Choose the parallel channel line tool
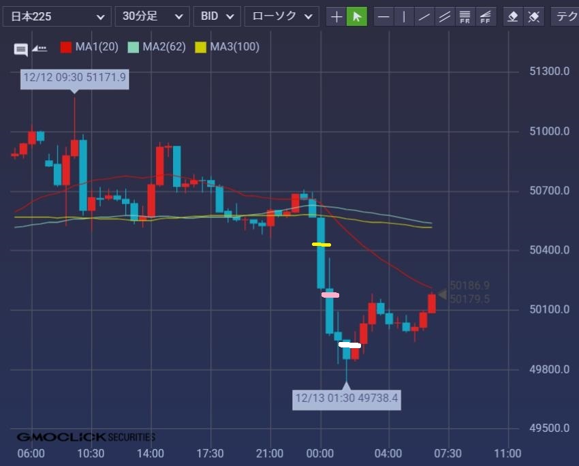The height and width of the screenshot is (466, 579). pyautogui.click(x=445, y=16)
